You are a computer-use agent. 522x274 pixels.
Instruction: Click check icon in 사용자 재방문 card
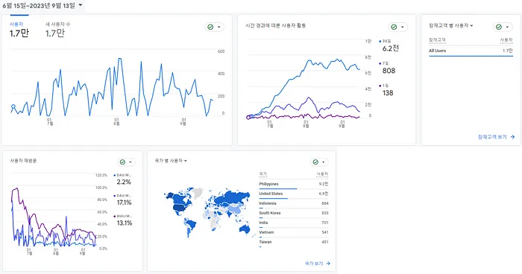(122, 162)
